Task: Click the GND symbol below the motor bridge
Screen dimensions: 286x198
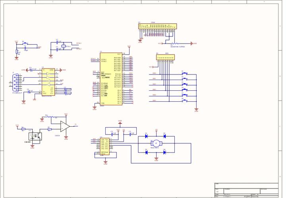Action: (156, 159)
